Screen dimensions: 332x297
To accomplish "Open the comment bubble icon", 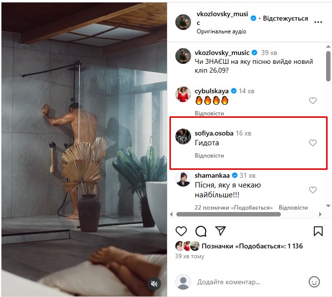I will (x=201, y=231).
